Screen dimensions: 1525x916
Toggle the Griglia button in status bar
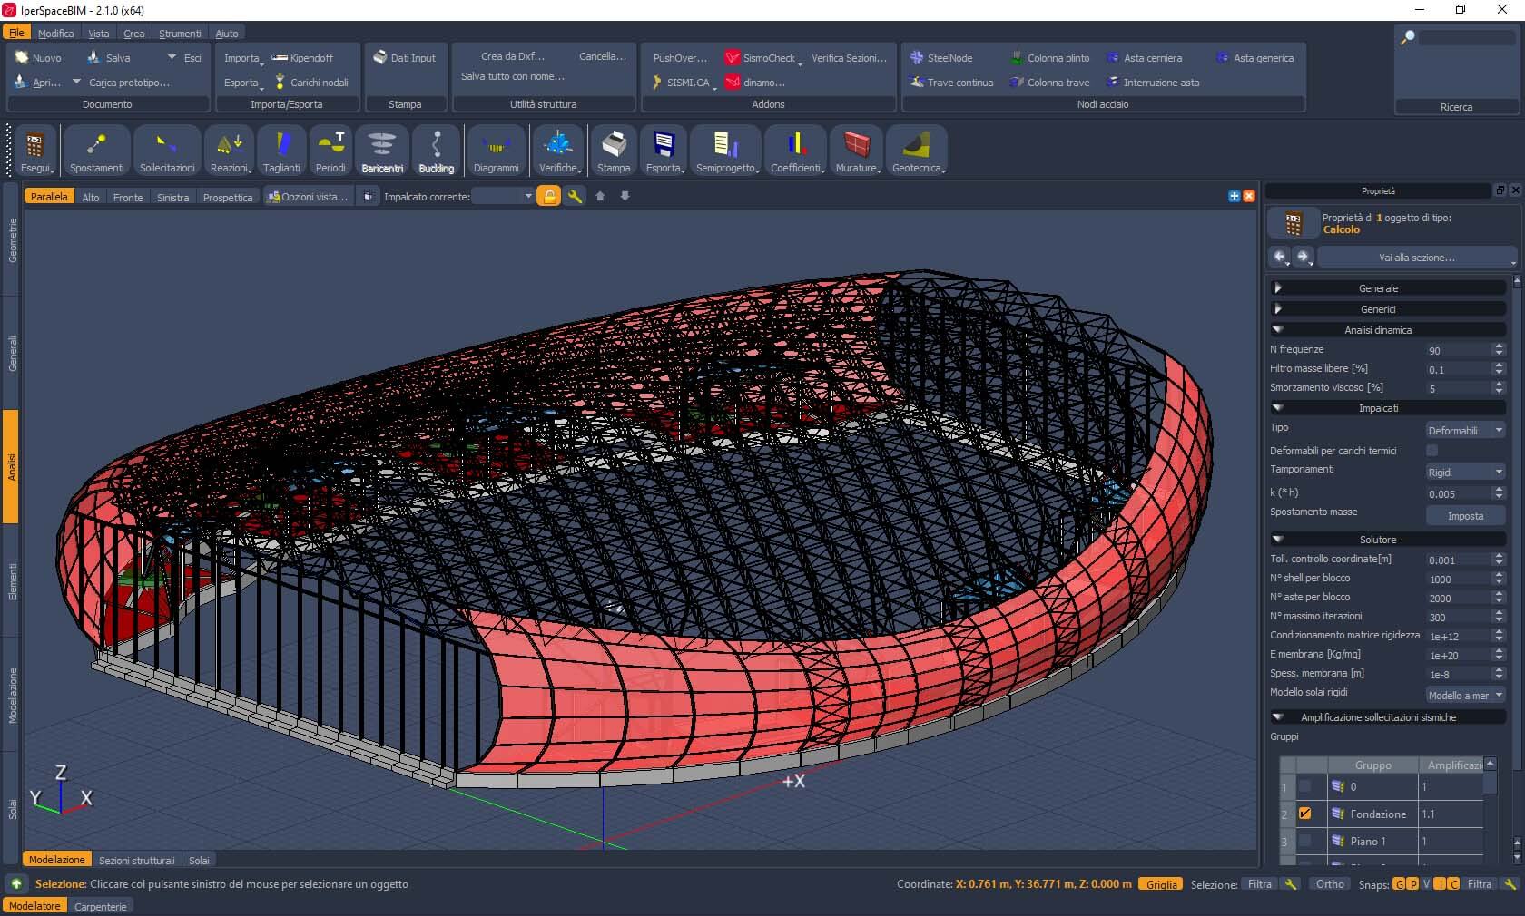pyautogui.click(x=1161, y=884)
